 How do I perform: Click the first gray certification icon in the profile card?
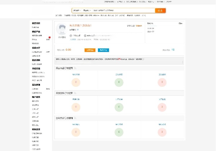pos(71,36)
